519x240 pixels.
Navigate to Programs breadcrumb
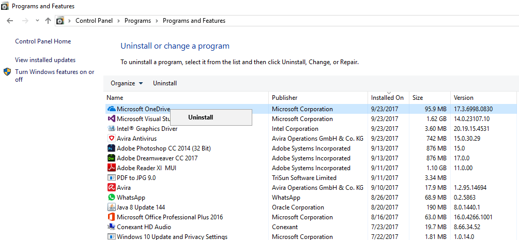138,21
